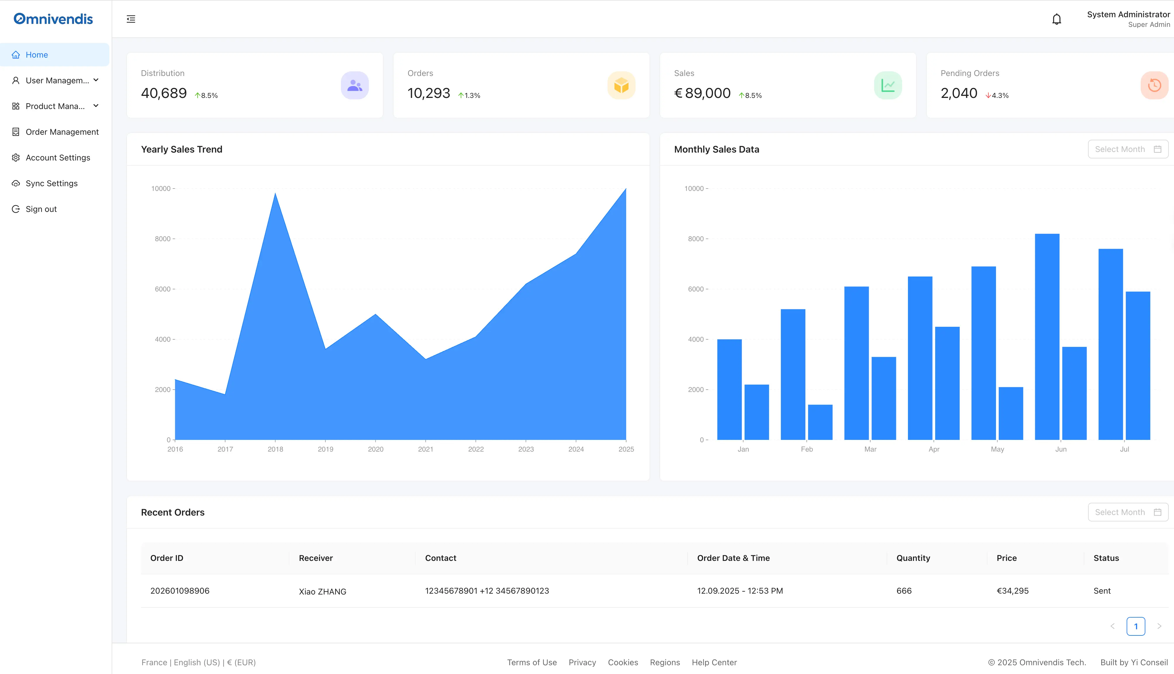
Task: Click the Sales chart growth icon
Action: [888, 85]
